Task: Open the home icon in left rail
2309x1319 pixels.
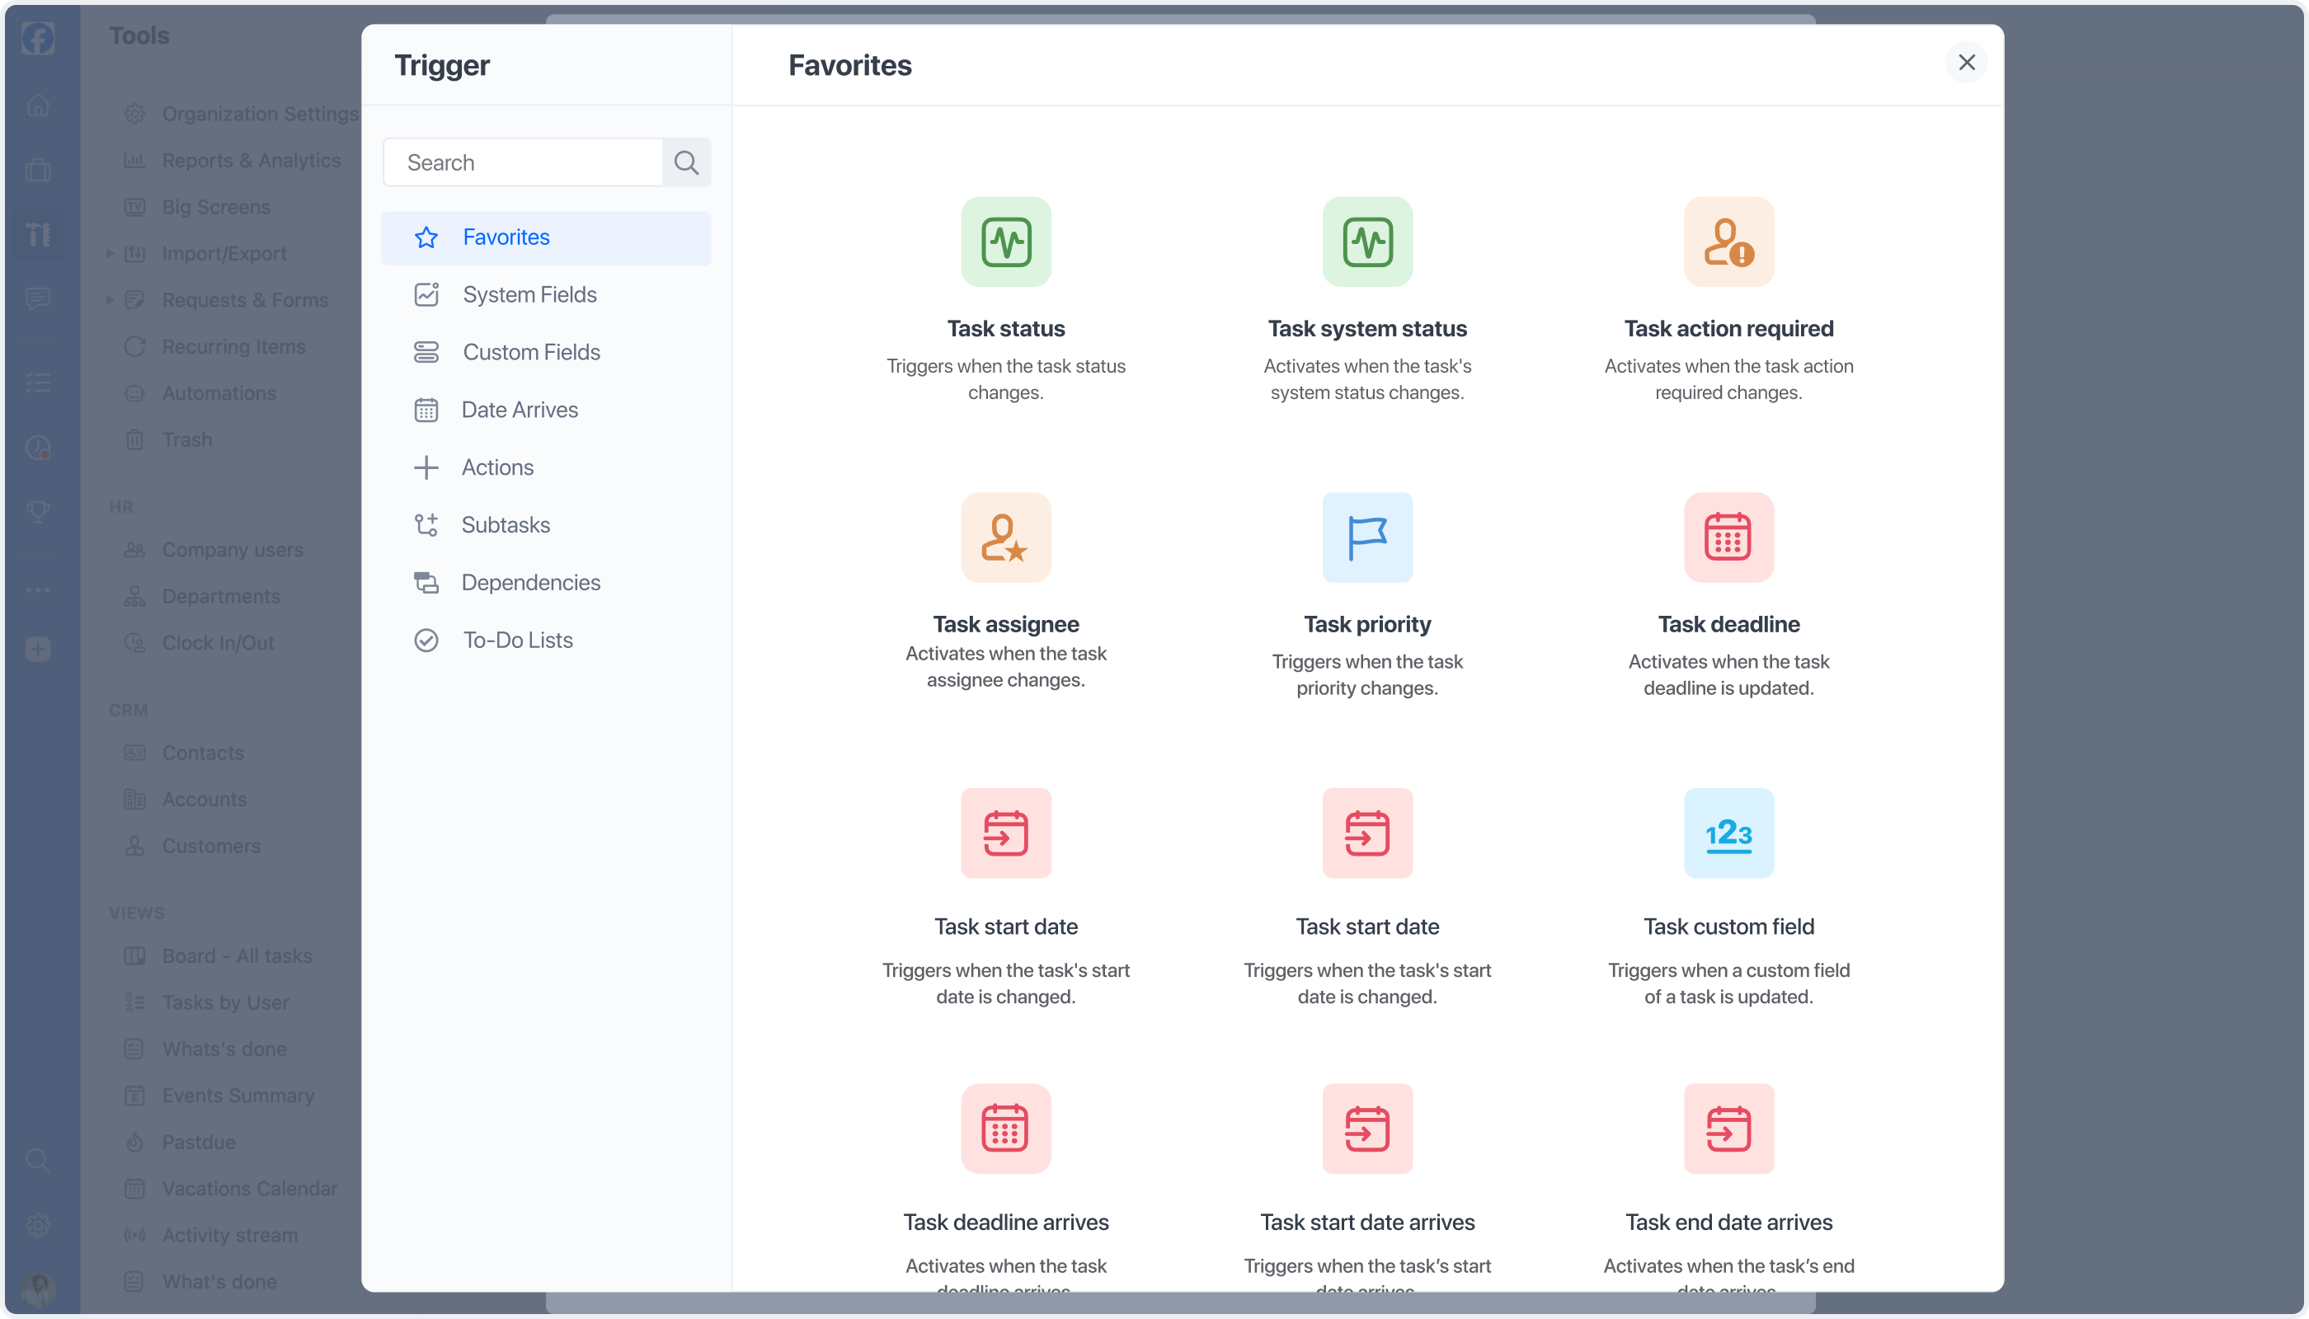Action: pyautogui.click(x=38, y=105)
